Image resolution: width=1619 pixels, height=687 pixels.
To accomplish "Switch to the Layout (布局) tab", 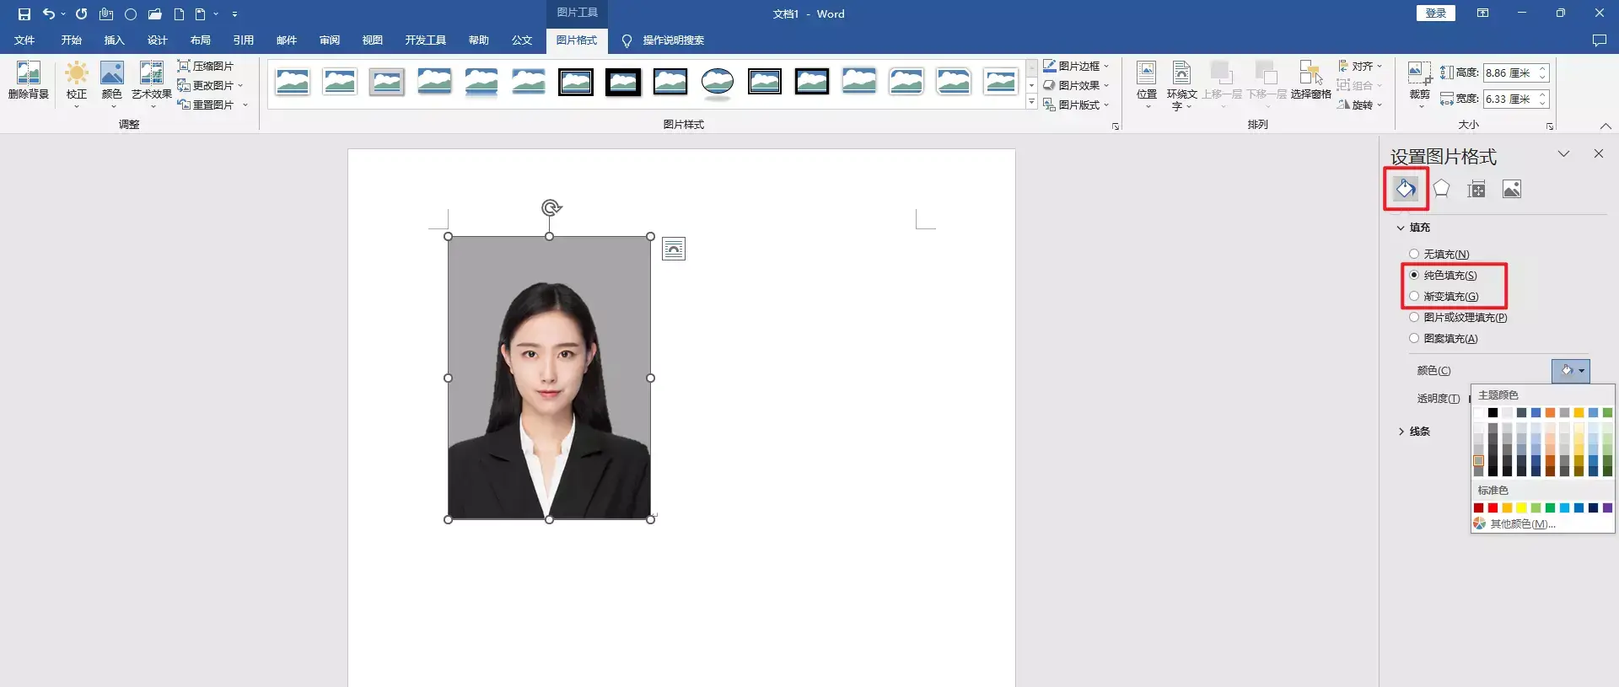I will tap(200, 40).
